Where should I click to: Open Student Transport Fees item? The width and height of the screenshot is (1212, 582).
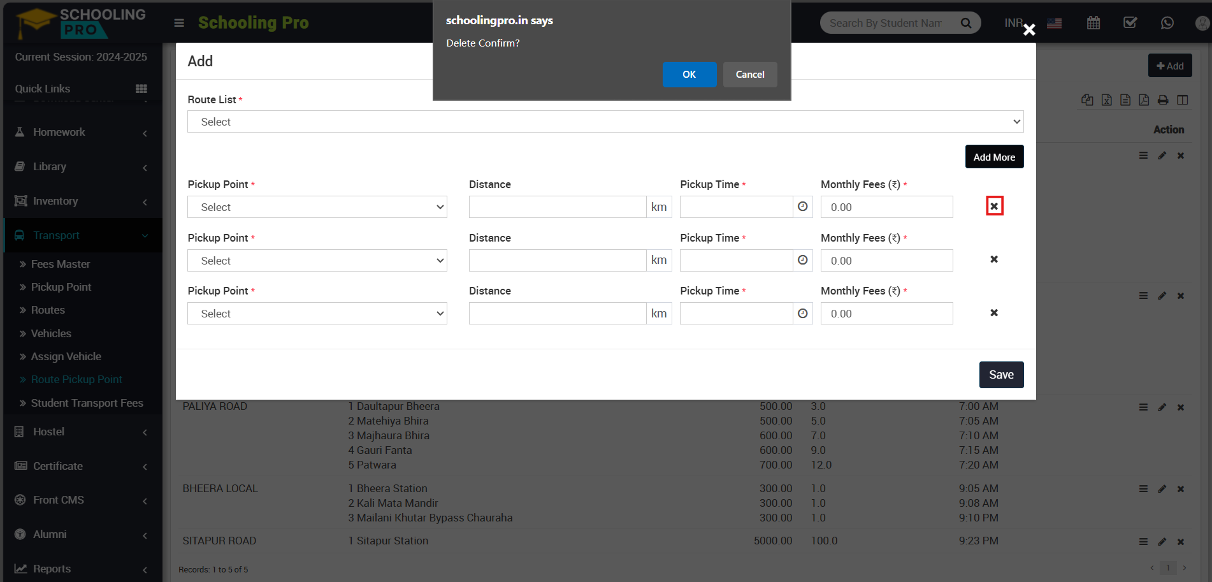tap(87, 403)
